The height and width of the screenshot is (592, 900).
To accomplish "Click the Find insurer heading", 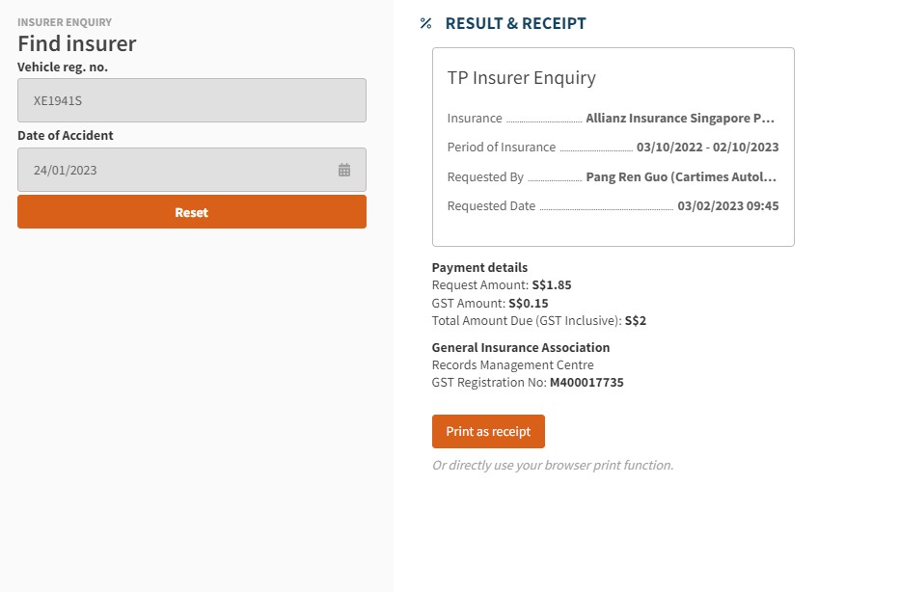I will [77, 43].
